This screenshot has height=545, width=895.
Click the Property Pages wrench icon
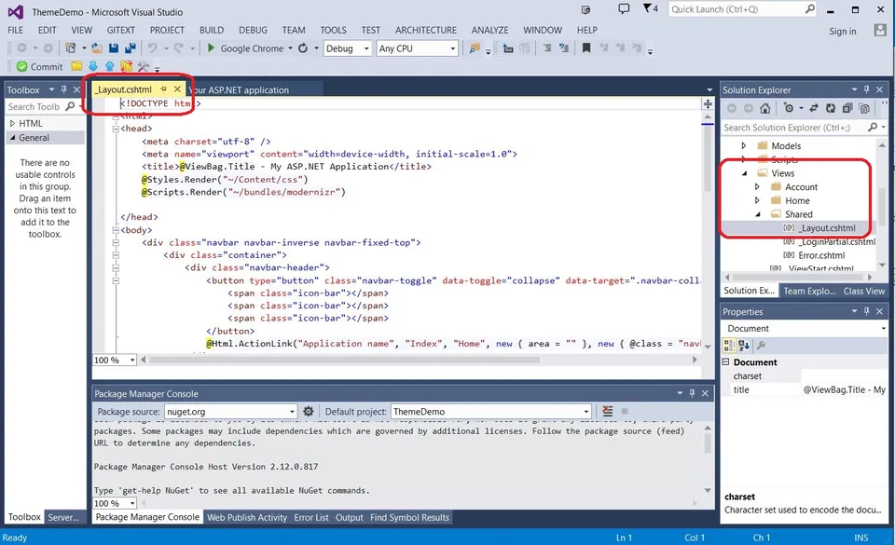[x=761, y=345]
